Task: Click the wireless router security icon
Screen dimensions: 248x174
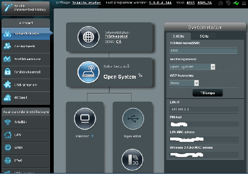Action: pos(89,72)
